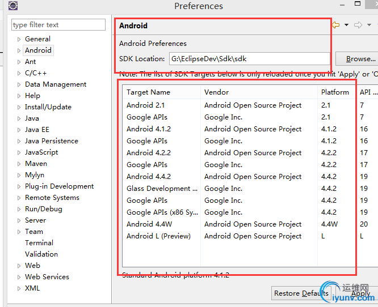Open the back history dropdown arrow
The image size is (378, 307).
[x=346, y=25]
